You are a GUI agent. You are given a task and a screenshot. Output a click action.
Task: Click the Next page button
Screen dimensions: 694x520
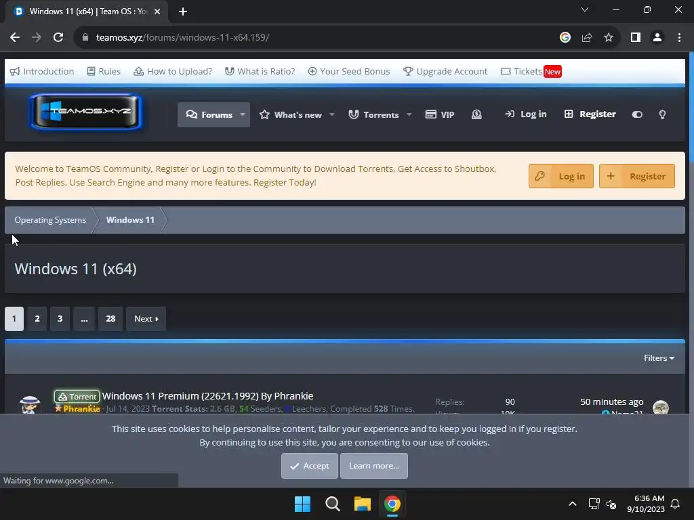coord(146,319)
